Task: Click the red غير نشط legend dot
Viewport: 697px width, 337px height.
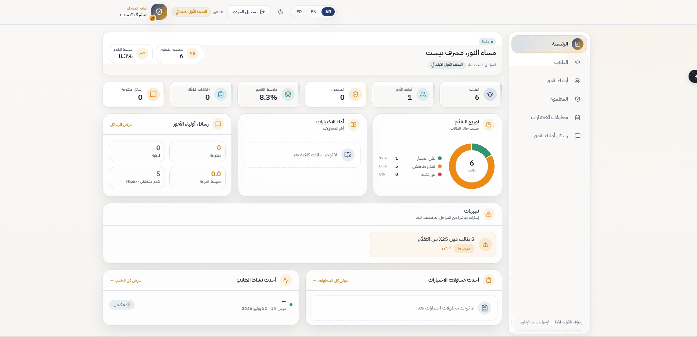Action: (440, 174)
